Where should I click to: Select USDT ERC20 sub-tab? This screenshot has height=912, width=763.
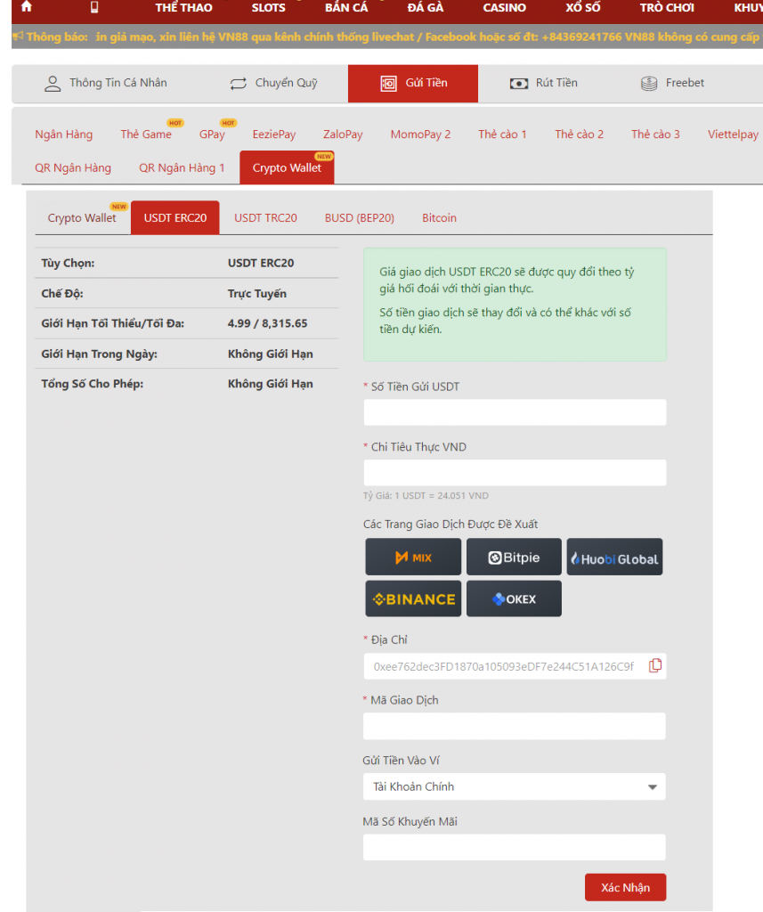click(x=175, y=218)
